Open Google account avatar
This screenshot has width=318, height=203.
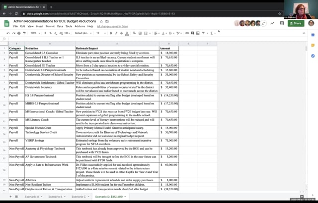click(311, 23)
